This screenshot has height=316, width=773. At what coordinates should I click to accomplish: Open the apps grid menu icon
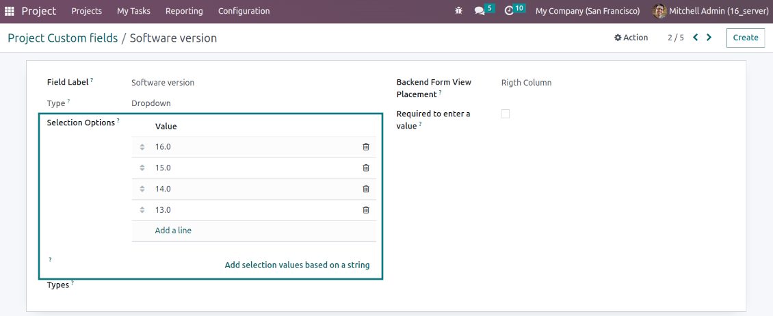point(10,11)
